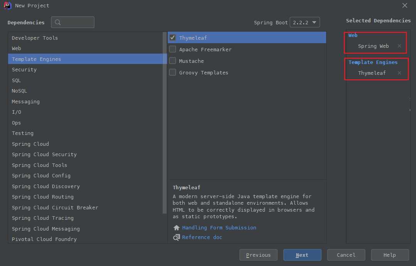416x266 pixels.
Task: Open the Testing category
Action: pos(86,133)
